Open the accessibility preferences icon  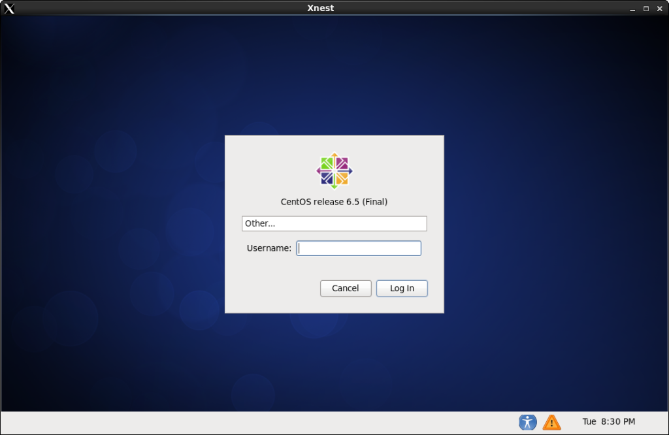pyautogui.click(x=527, y=422)
